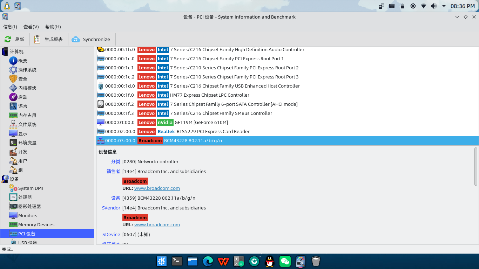Click the device info pane vertical scrollbar
The height and width of the screenshot is (269, 479).
click(476, 166)
